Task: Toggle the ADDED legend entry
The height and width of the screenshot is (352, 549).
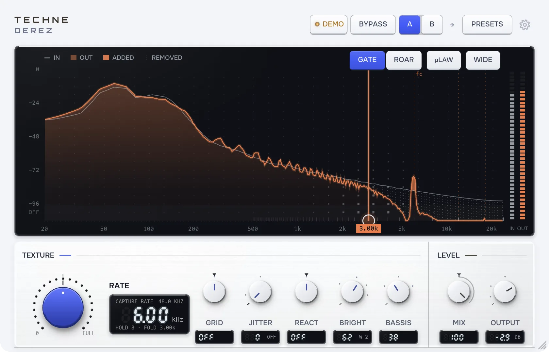Action: 119,58
